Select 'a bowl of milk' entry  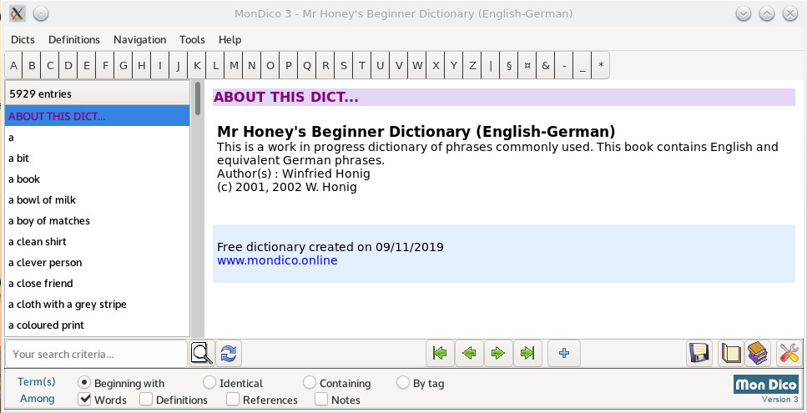pos(98,199)
